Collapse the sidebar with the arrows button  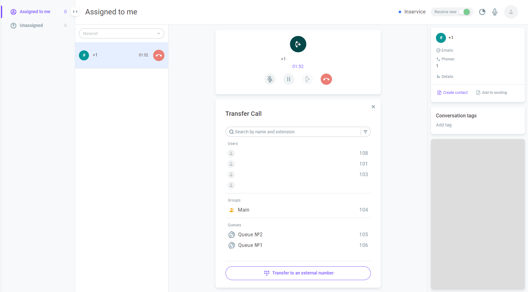coord(75,12)
